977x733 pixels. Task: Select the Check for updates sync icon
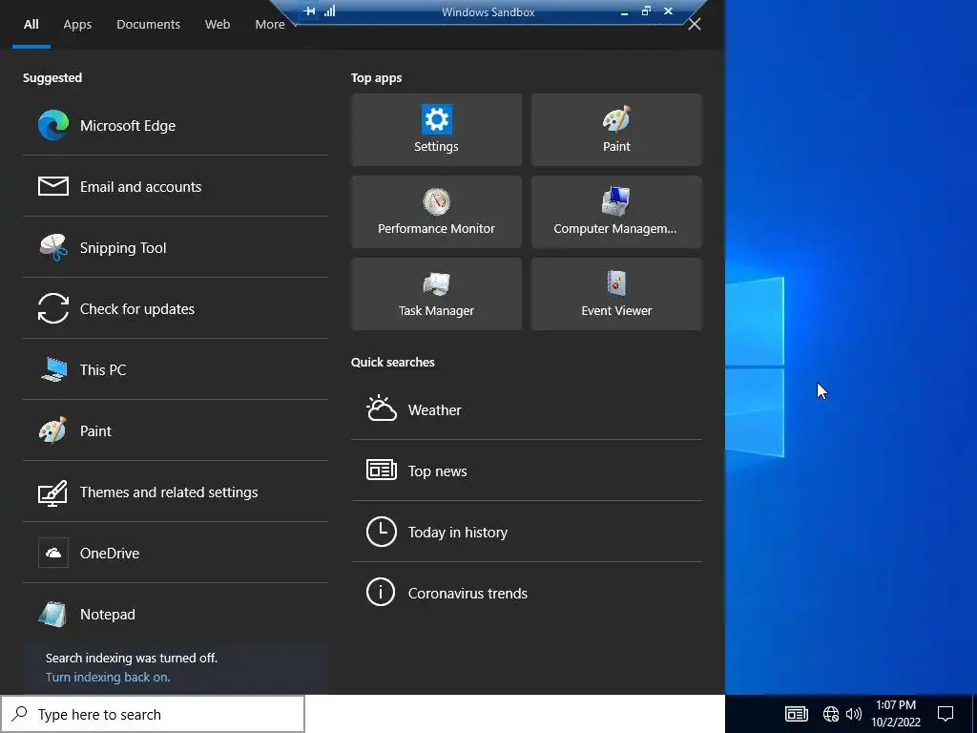coord(53,308)
